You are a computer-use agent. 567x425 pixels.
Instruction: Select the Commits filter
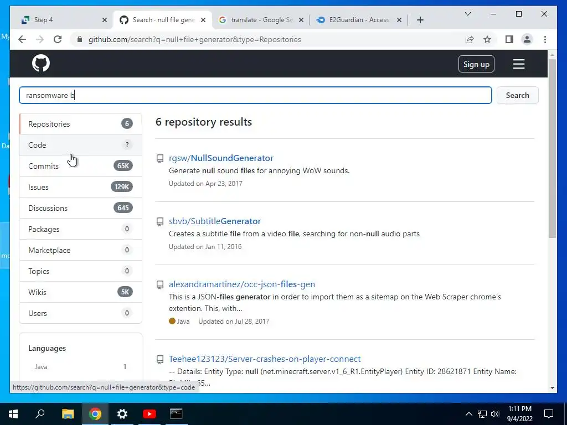coord(80,166)
